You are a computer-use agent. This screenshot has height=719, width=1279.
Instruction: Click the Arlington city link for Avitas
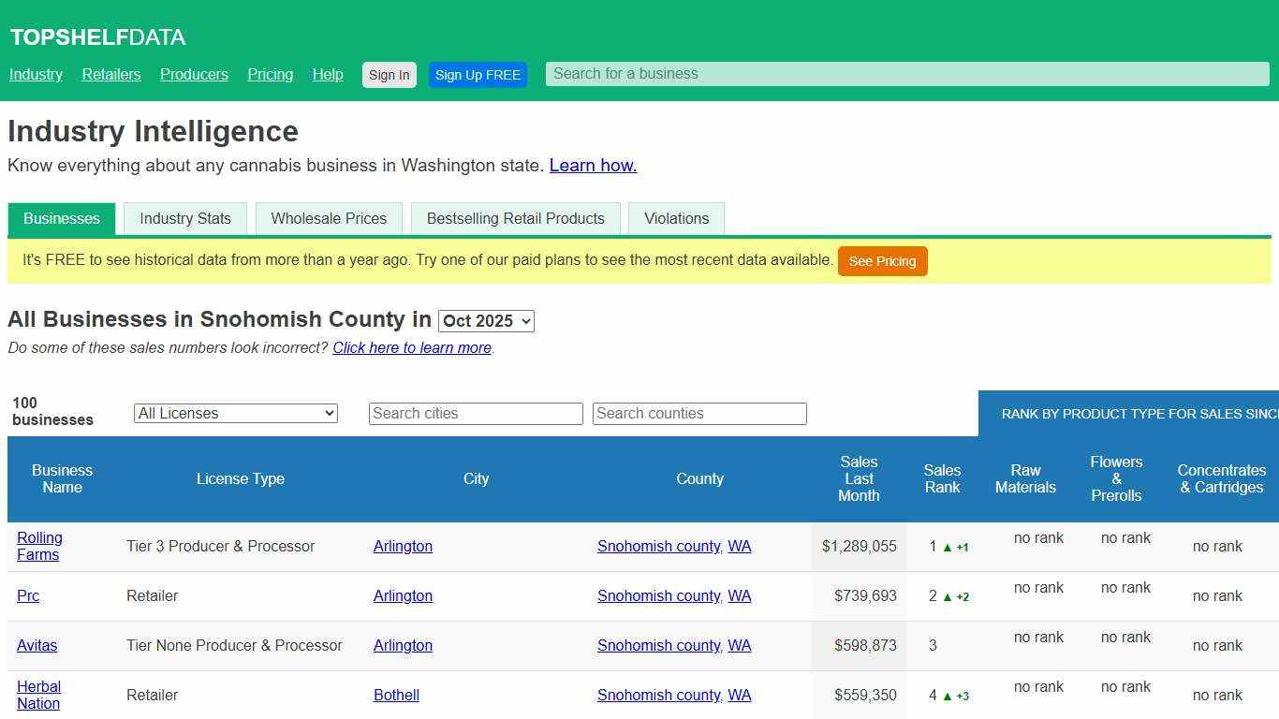403,645
